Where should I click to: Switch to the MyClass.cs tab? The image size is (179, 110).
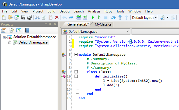[x=103, y=24]
